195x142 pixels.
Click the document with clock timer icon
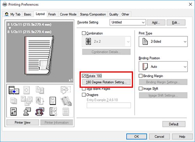(x=53, y=112)
